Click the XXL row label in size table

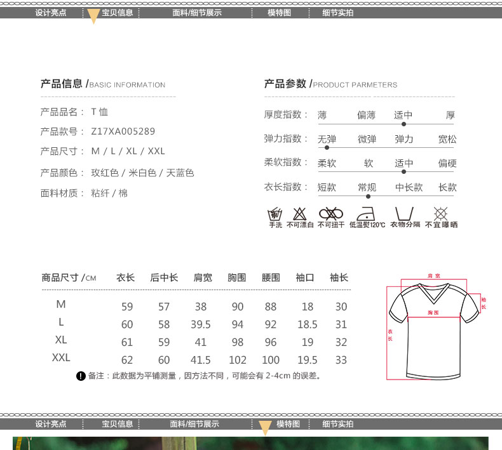(x=61, y=358)
